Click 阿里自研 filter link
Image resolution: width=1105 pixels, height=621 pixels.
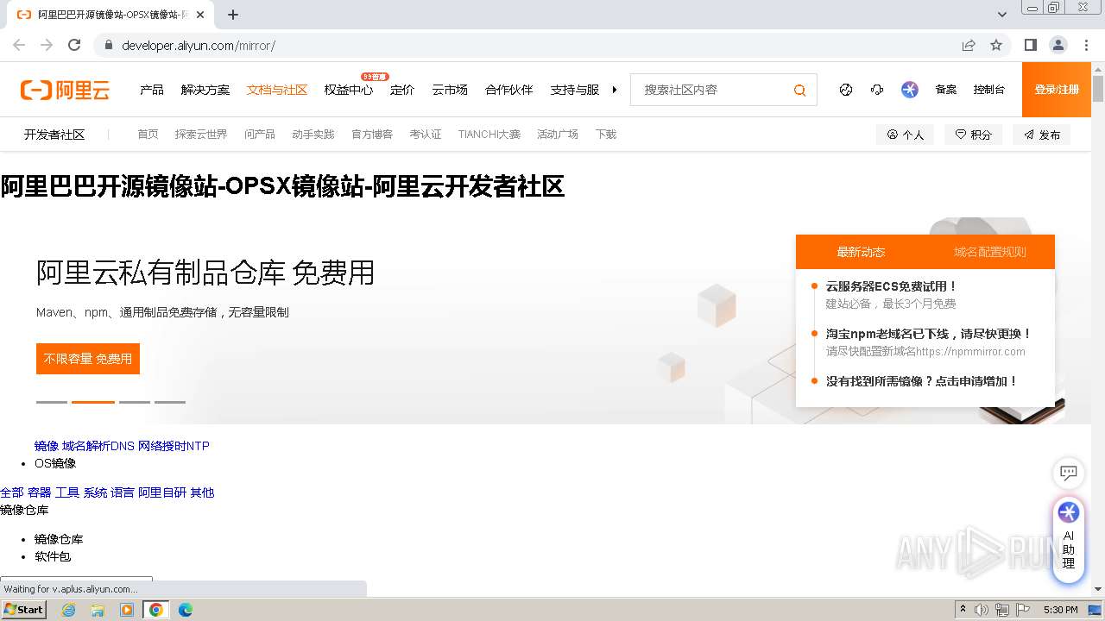tap(162, 492)
